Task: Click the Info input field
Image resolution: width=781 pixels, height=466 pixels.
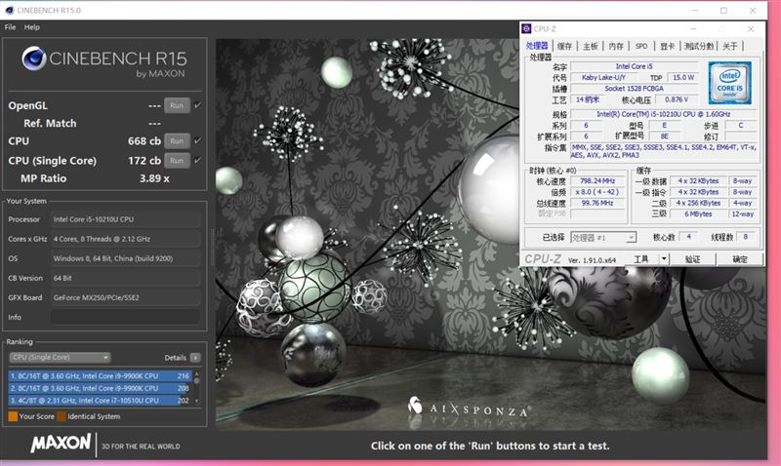Action: pos(126,317)
